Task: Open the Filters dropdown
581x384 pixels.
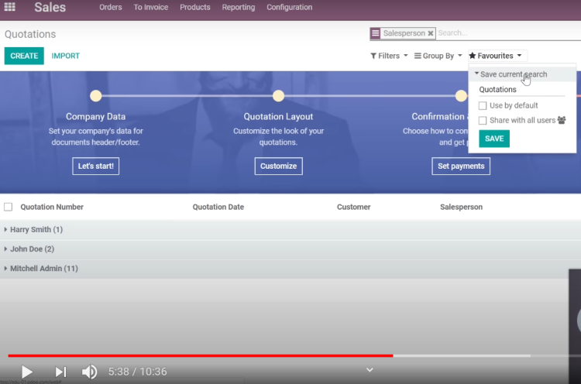Action: click(389, 56)
